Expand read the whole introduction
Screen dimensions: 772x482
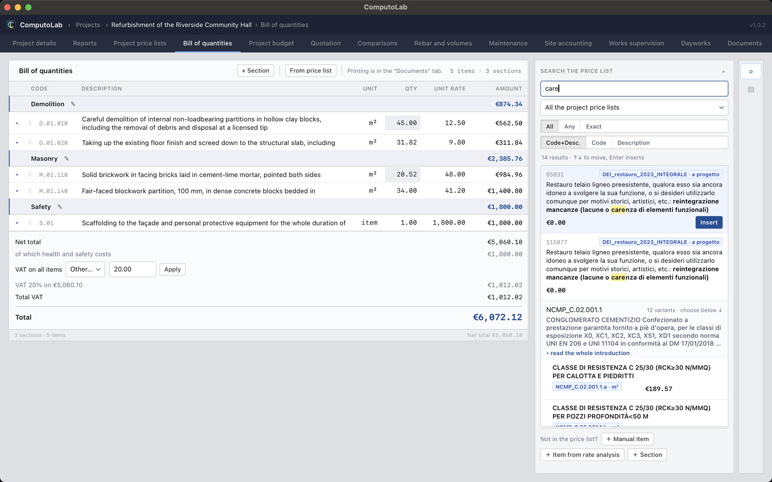coord(588,353)
